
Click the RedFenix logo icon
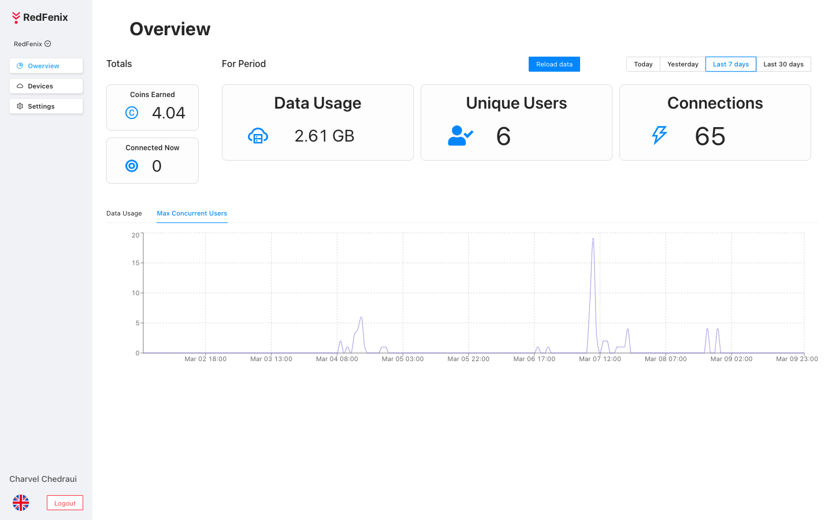coord(16,18)
